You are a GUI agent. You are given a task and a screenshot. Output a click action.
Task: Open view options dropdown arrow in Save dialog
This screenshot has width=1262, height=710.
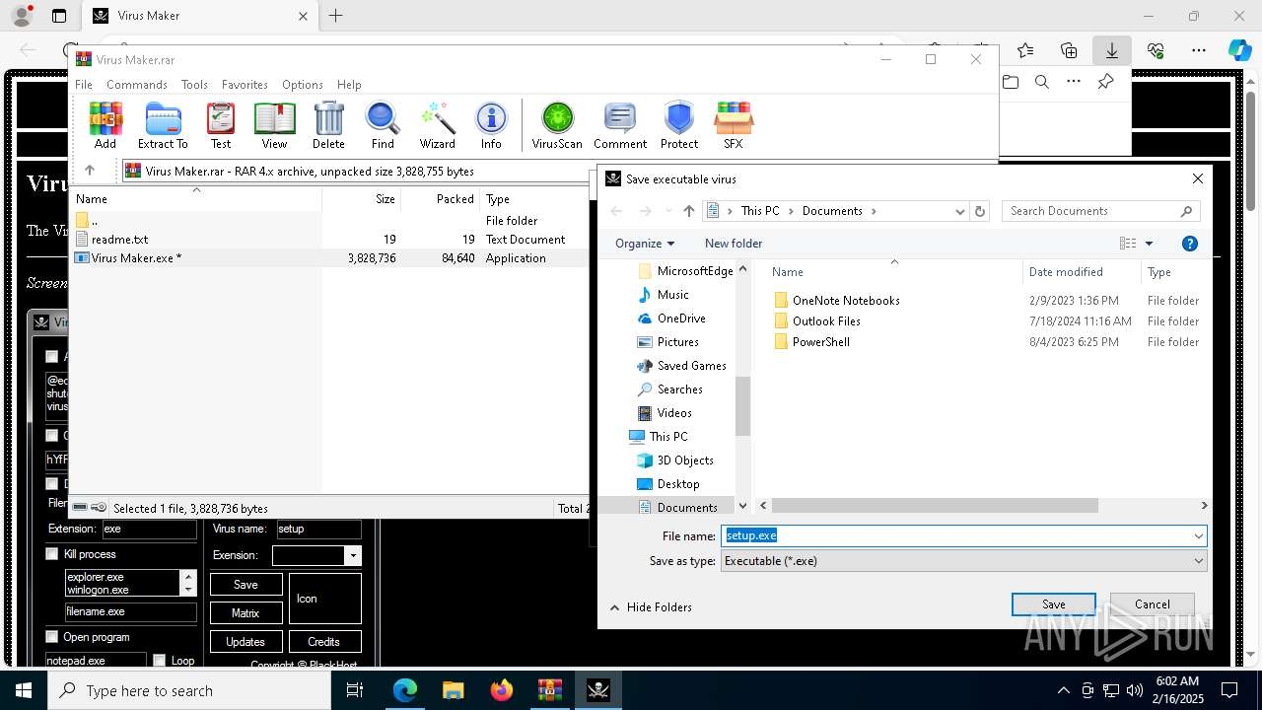pos(1149,244)
